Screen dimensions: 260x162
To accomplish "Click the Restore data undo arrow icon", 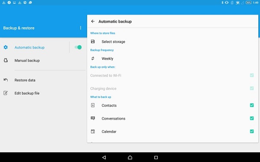I will (6, 80).
